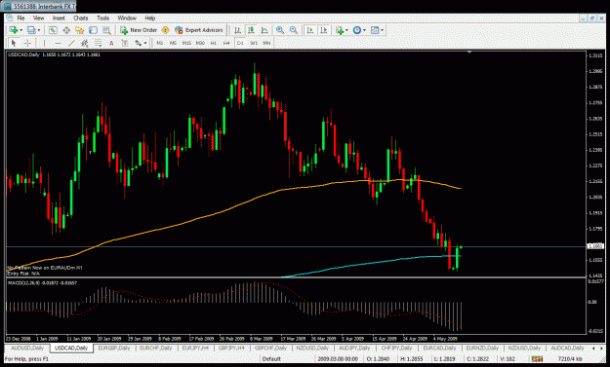This screenshot has width=610, height=367.
Task: Toggle Auto Scroll on the chart
Action: (x=310, y=30)
